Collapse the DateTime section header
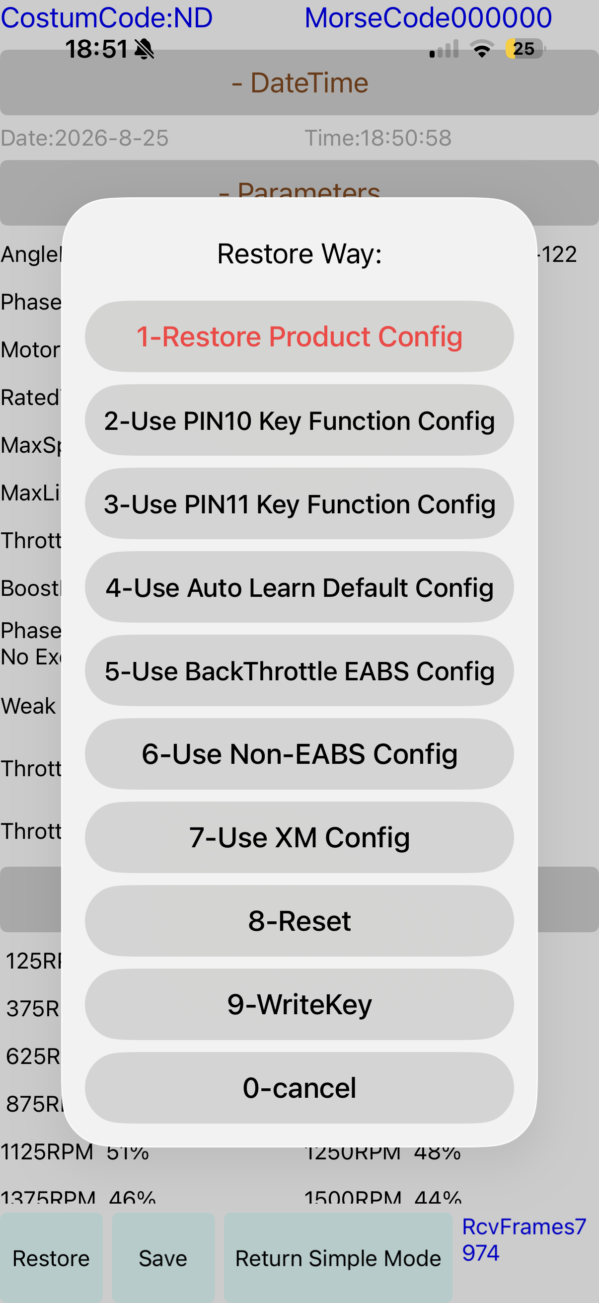This screenshot has height=1303, width=599. pyautogui.click(x=299, y=82)
